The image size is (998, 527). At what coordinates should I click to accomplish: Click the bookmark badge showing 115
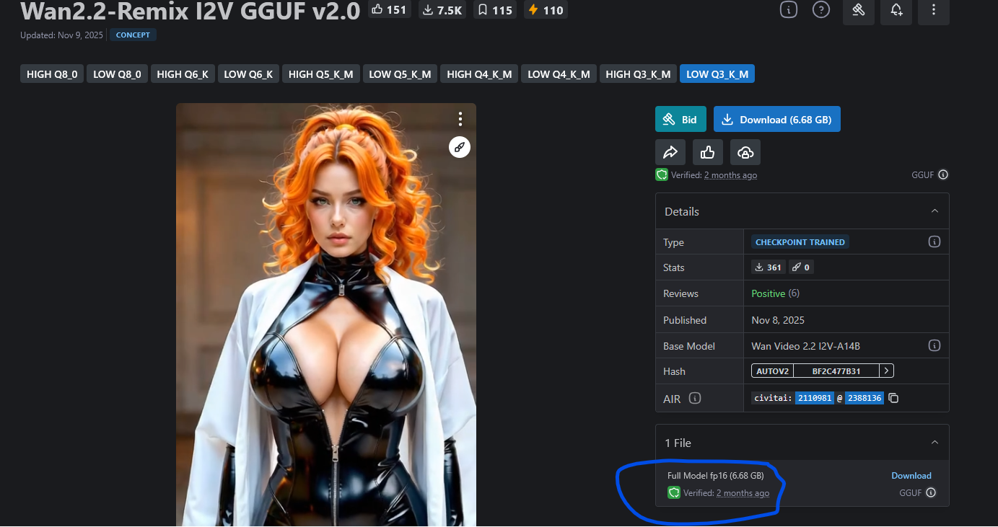[x=494, y=10]
